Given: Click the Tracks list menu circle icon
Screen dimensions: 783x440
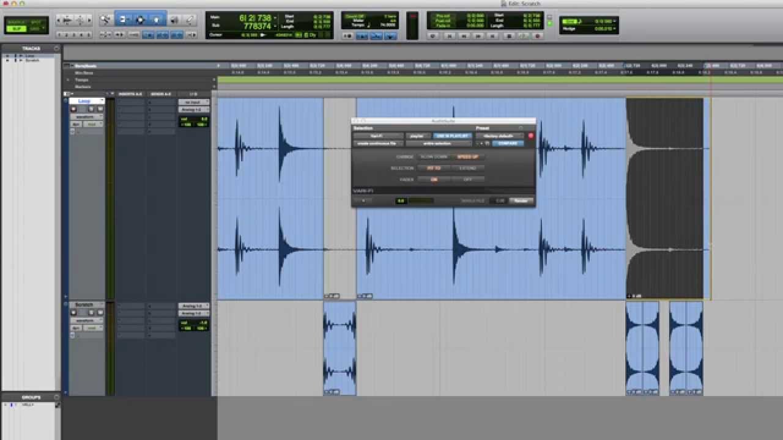Looking at the screenshot, I should [x=56, y=48].
